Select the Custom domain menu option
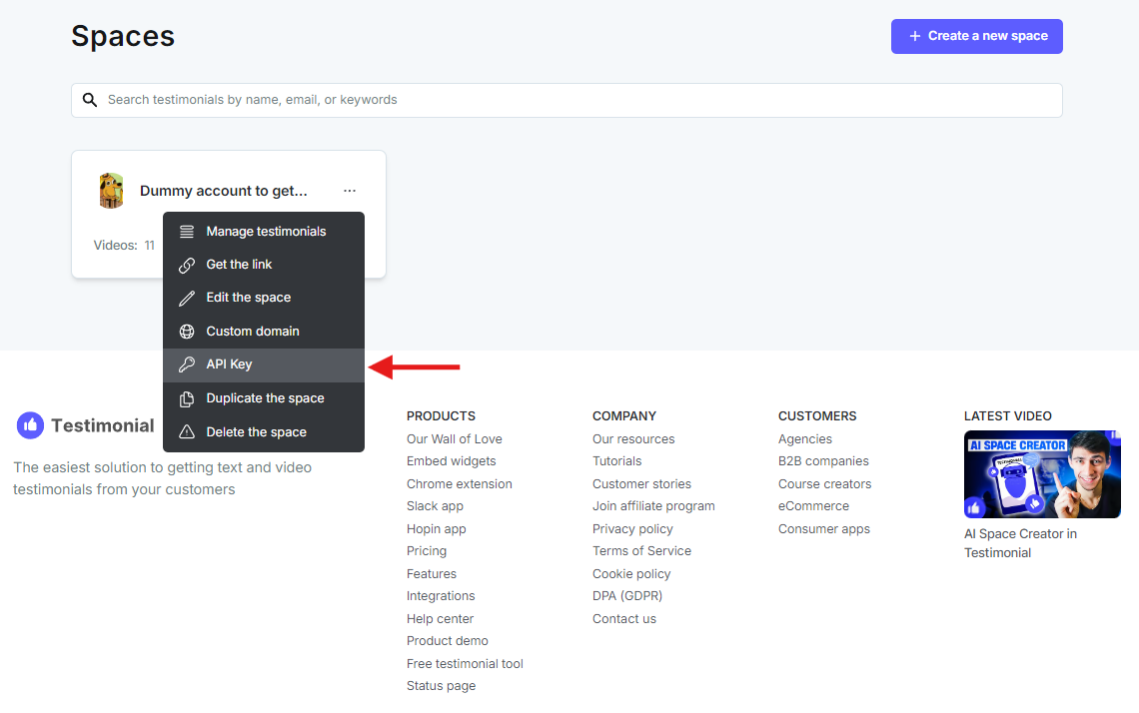 point(264,332)
